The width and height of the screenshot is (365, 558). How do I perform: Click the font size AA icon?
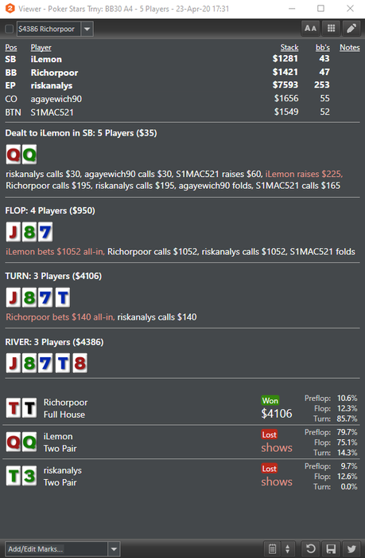310,29
